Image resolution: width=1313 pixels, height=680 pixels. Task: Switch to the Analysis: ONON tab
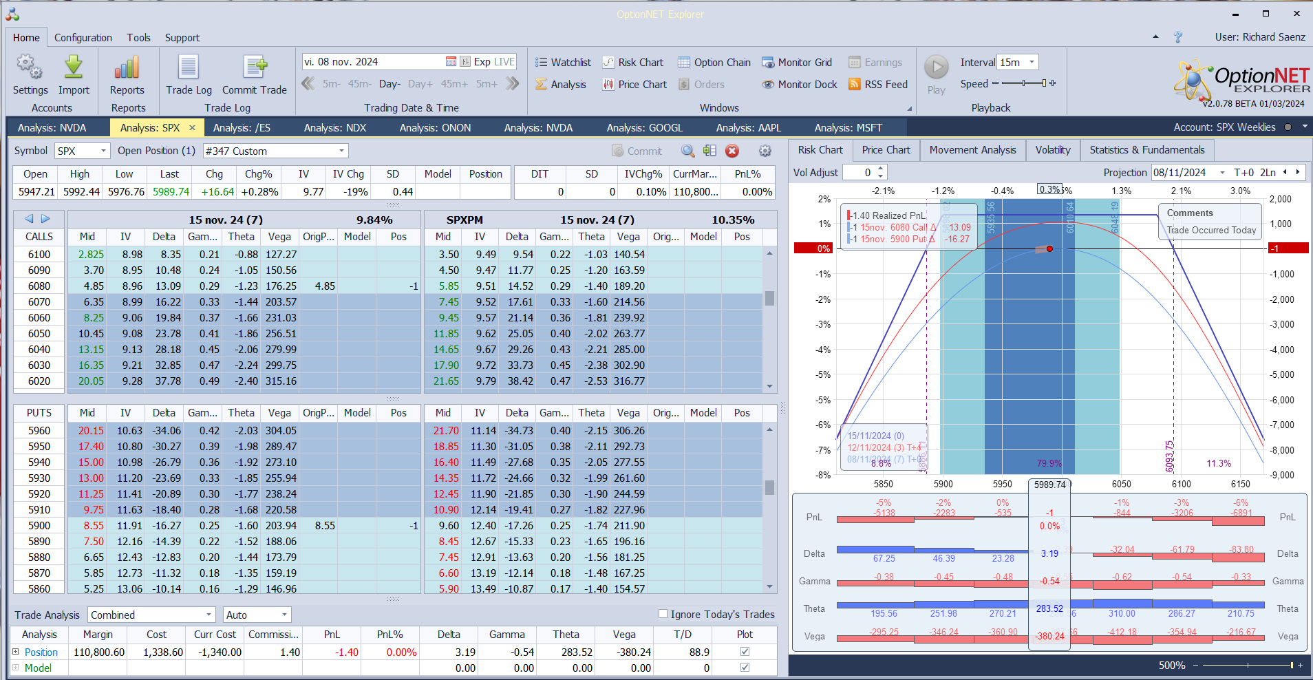coord(436,127)
